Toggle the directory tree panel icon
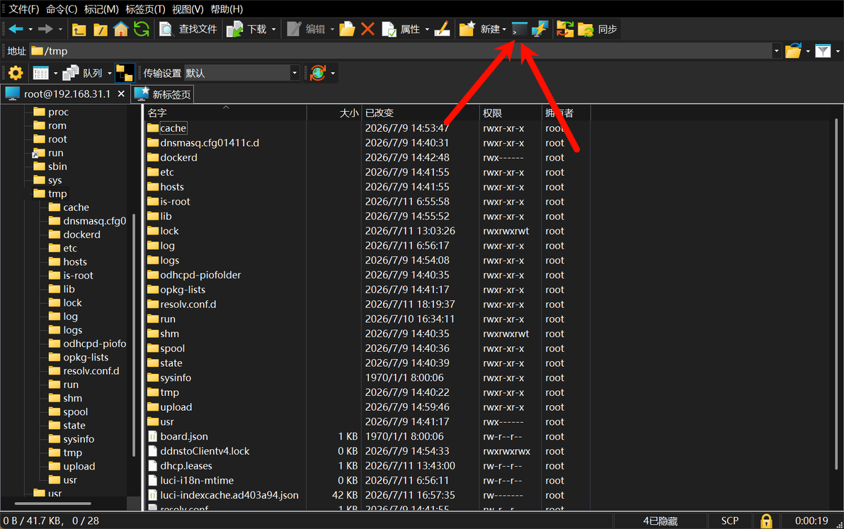Image resolution: width=844 pixels, height=529 pixels. (125, 73)
